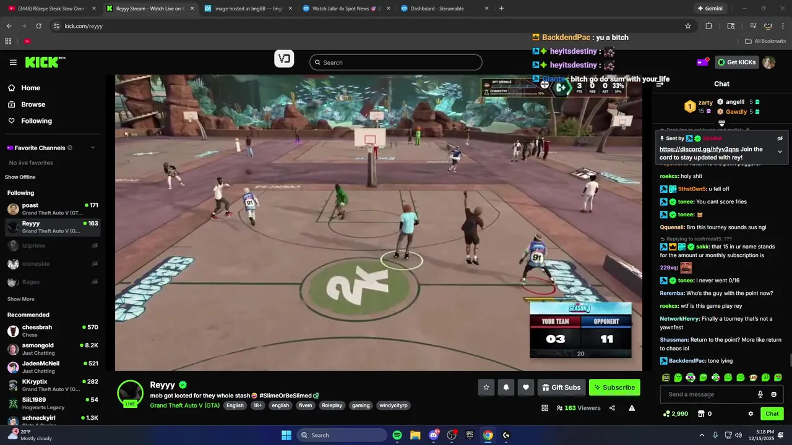The width and height of the screenshot is (792, 445).
Task: Click Favorite Channels info icon
Action: (x=70, y=148)
